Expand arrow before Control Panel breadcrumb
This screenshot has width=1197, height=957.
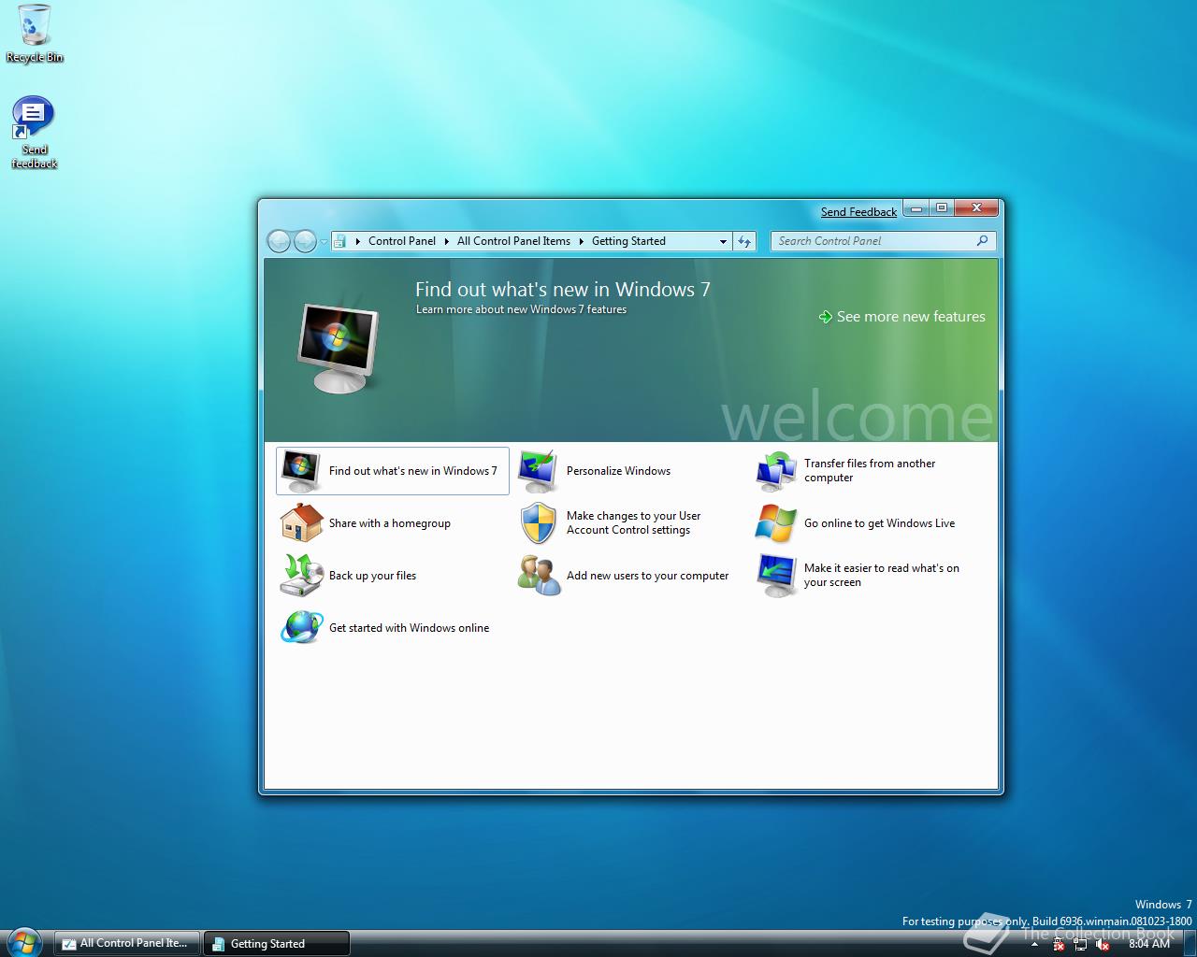357,241
